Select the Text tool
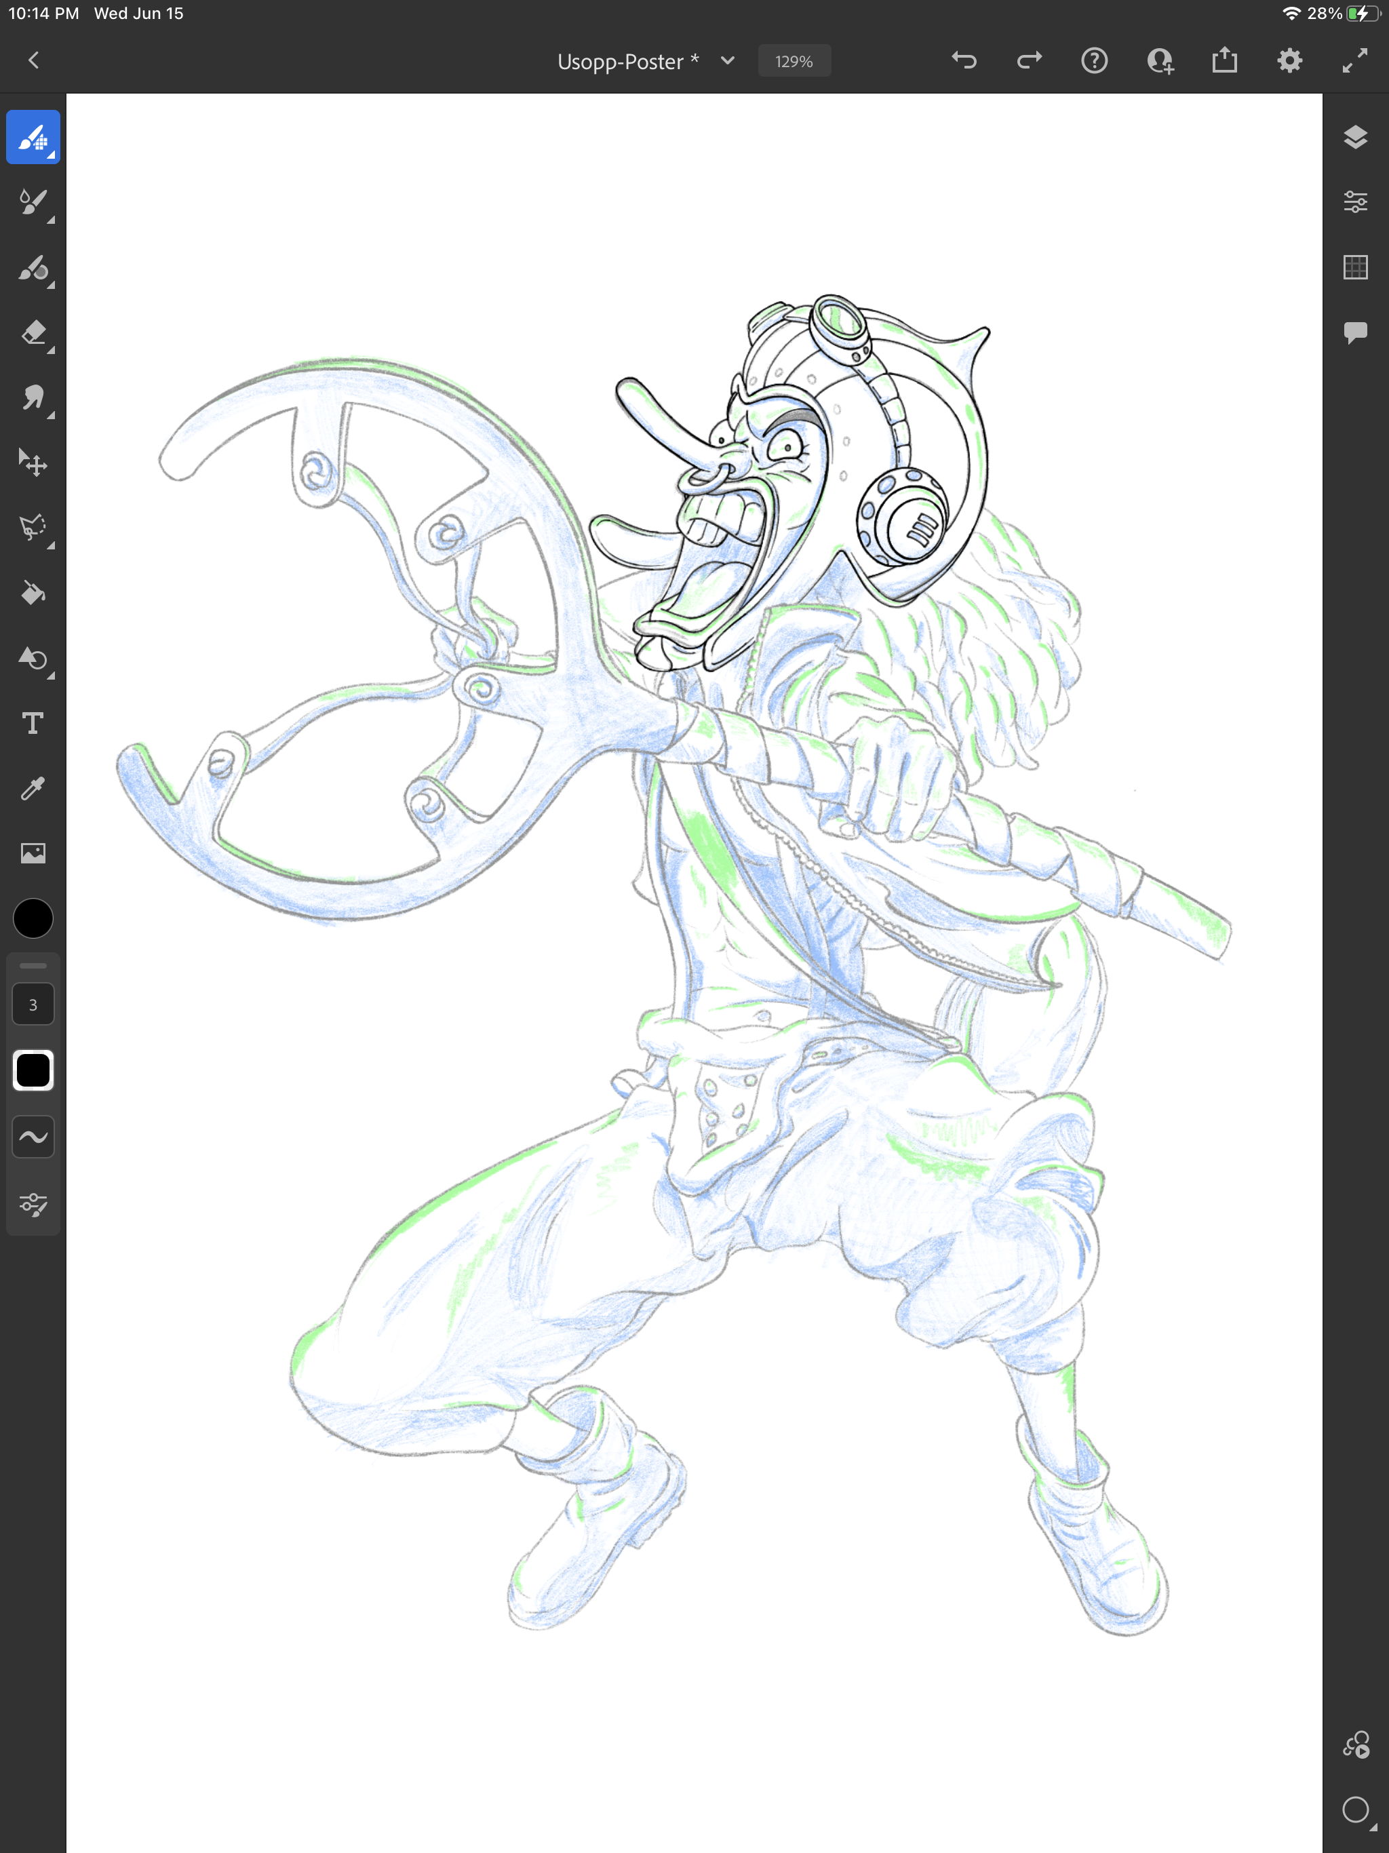This screenshot has height=1853, width=1389. click(33, 723)
